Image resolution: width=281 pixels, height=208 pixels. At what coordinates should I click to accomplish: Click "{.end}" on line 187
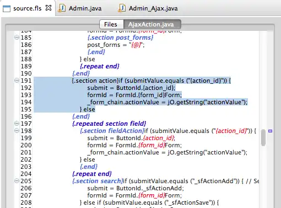[x=96, y=52]
